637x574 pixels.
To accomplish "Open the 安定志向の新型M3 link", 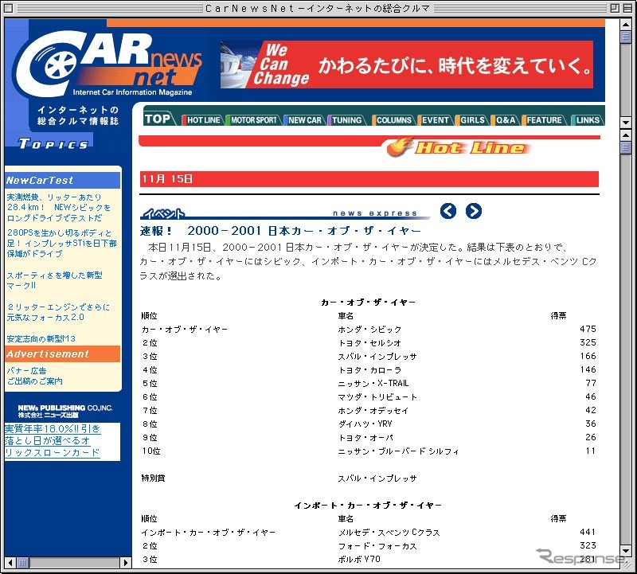I will pyautogui.click(x=41, y=339).
